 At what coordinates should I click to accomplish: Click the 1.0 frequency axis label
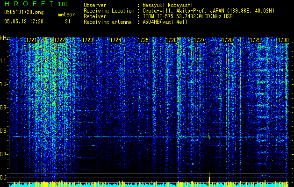[x=4, y=85]
